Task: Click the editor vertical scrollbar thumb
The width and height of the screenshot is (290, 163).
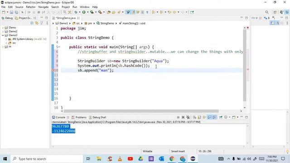Action: pos(245,65)
